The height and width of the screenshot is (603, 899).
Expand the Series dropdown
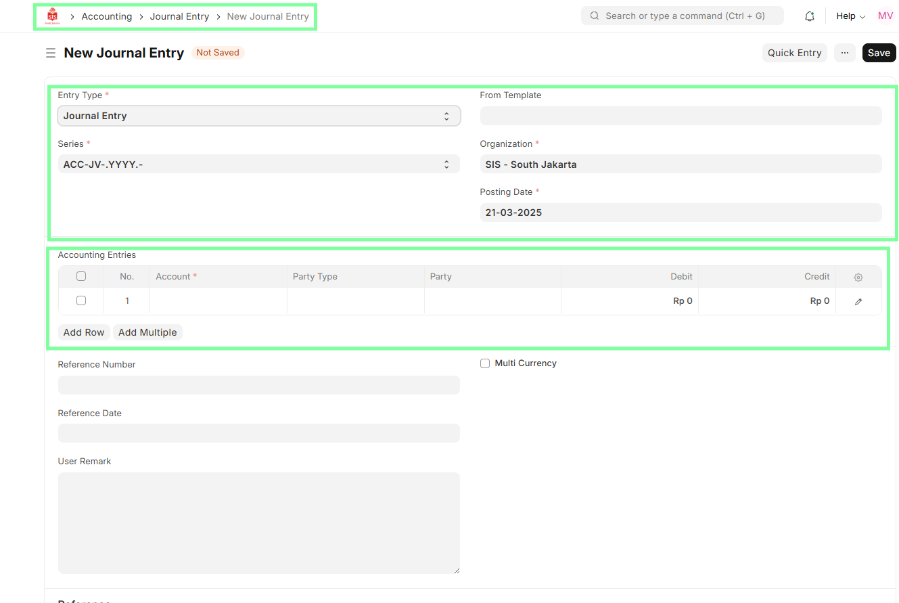pyautogui.click(x=258, y=164)
